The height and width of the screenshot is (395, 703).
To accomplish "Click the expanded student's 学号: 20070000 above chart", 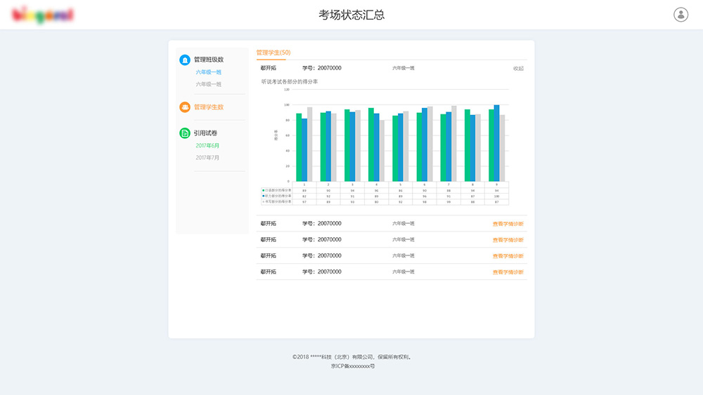I will 321,68.
